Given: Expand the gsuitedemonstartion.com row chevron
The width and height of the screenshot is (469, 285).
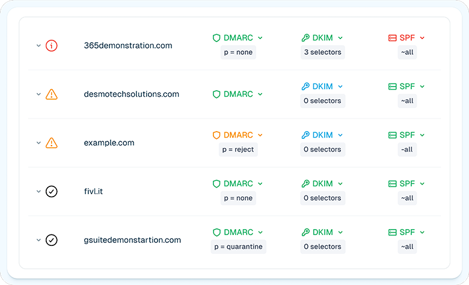Looking at the screenshot, I should [x=38, y=240].
